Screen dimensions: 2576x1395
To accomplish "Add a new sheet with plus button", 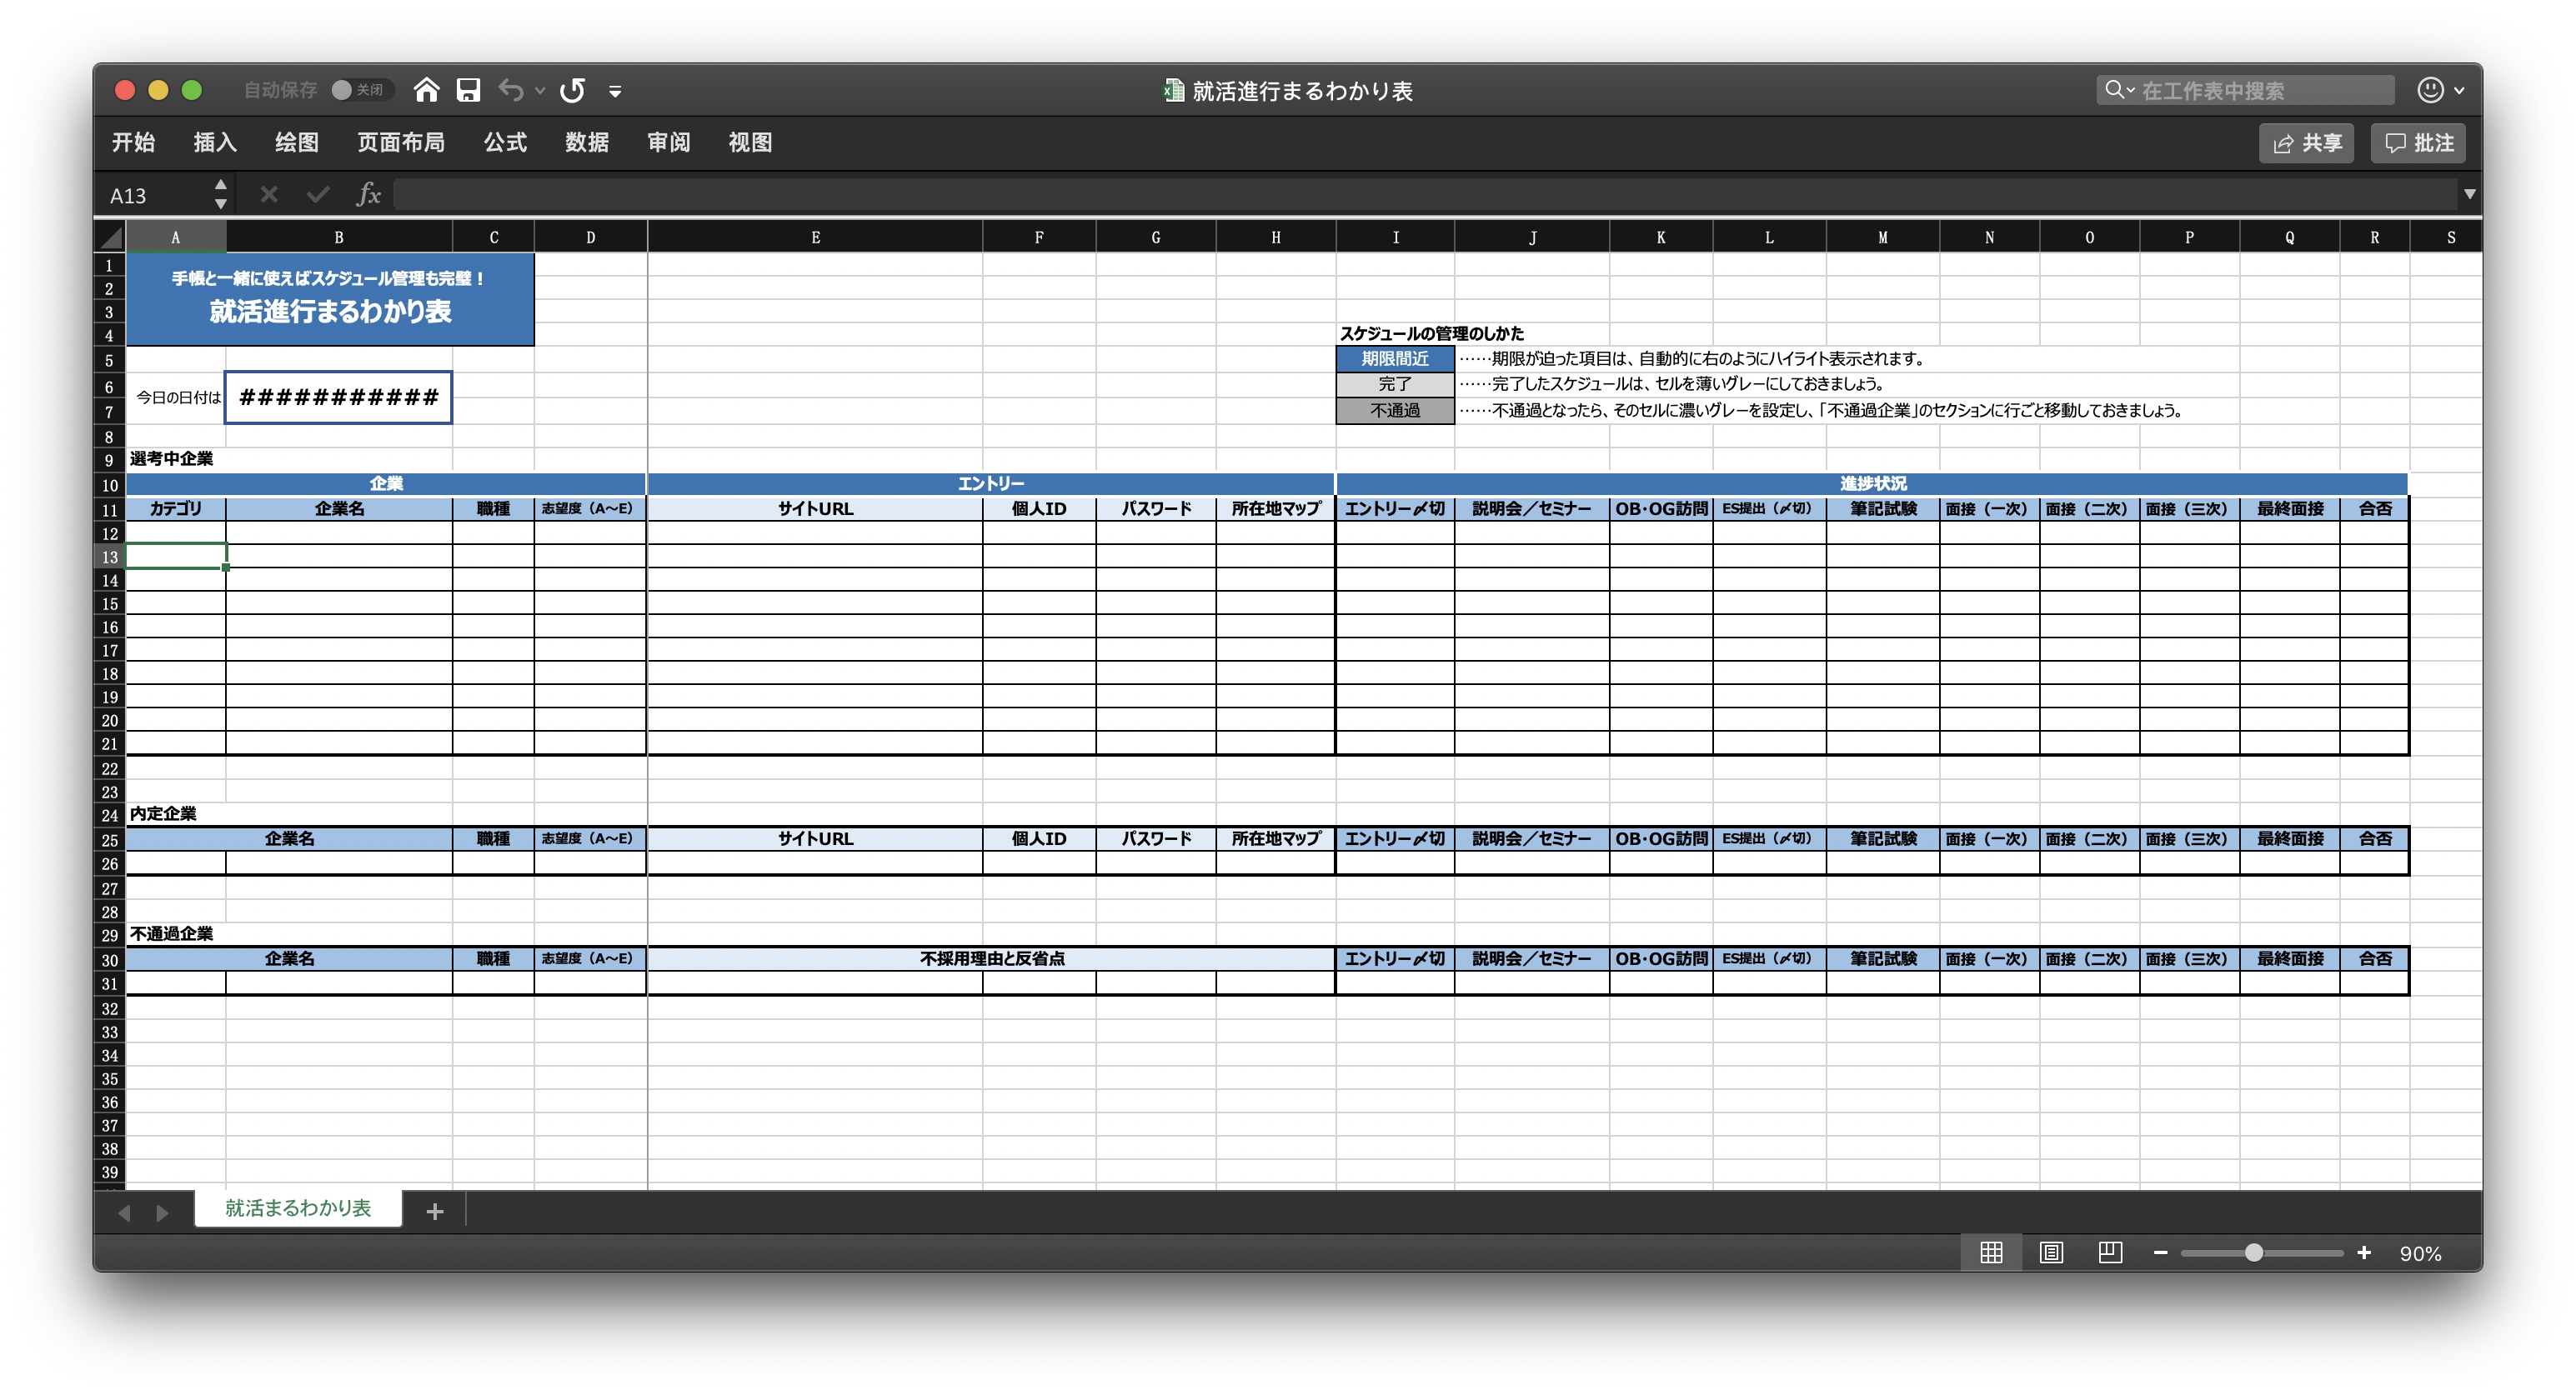I will [434, 1212].
